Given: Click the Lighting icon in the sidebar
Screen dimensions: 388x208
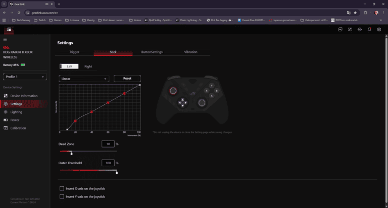Looking at the screenshot, I should [6, 112].
